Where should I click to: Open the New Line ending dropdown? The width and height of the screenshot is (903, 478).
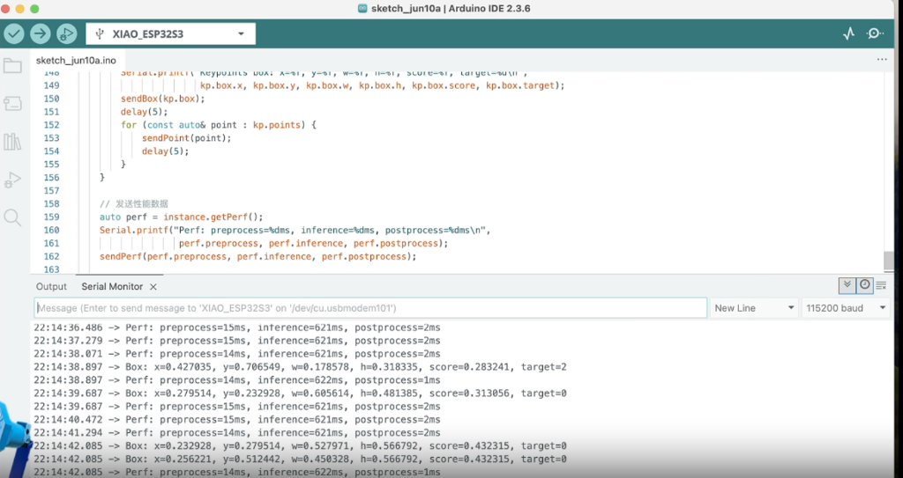tap(754, 308)
